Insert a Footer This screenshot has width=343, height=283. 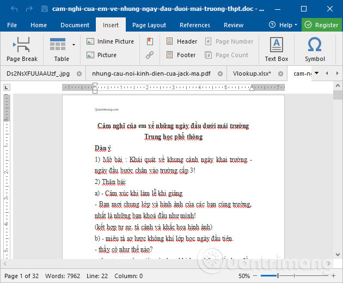[181, 55]
